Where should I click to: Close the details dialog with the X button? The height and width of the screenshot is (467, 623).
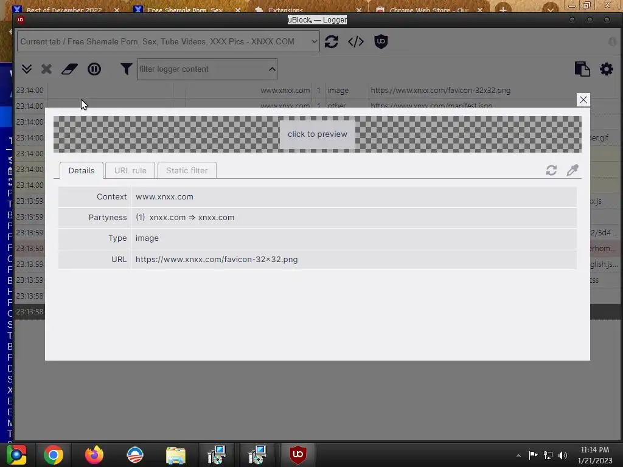point(583,100)
